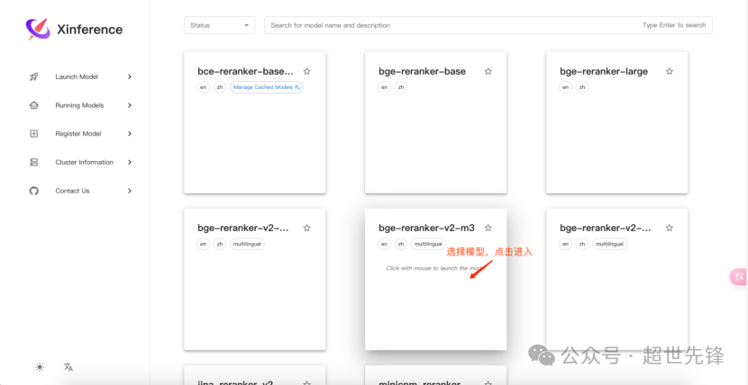Launch the bge-reranker-v2-m3 model card
Image resolution: width=748 pixels, height=385 pixels.
[x=435, y=280]
